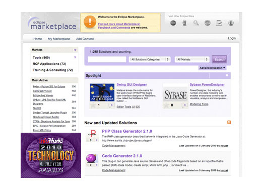Open the Add Content tab

85,39
